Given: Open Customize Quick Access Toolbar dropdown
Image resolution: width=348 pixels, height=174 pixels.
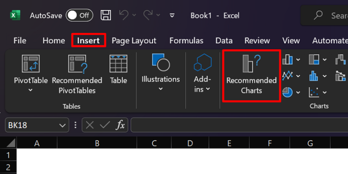Looking at the screenshot, I should tap(172, 15).
